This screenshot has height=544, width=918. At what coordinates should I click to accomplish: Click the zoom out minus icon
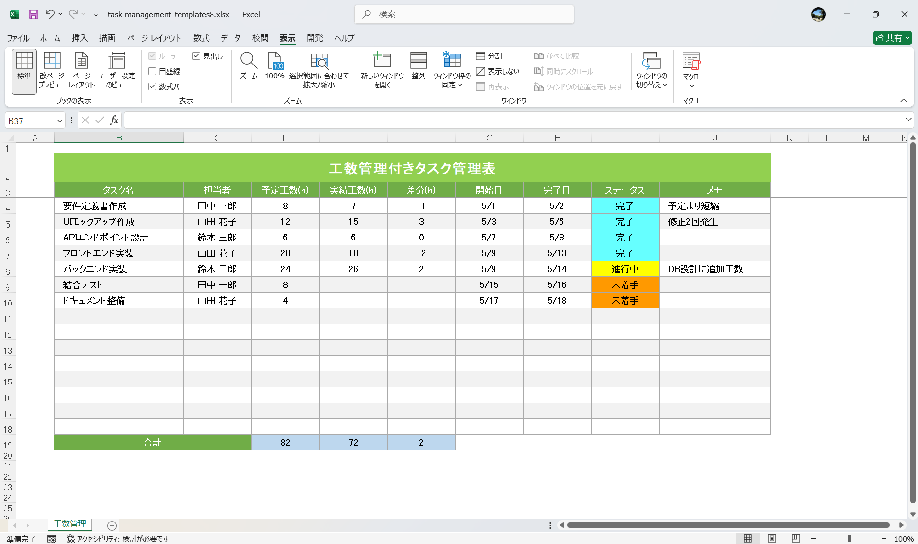pyautogui.click(x=813, y=539)
